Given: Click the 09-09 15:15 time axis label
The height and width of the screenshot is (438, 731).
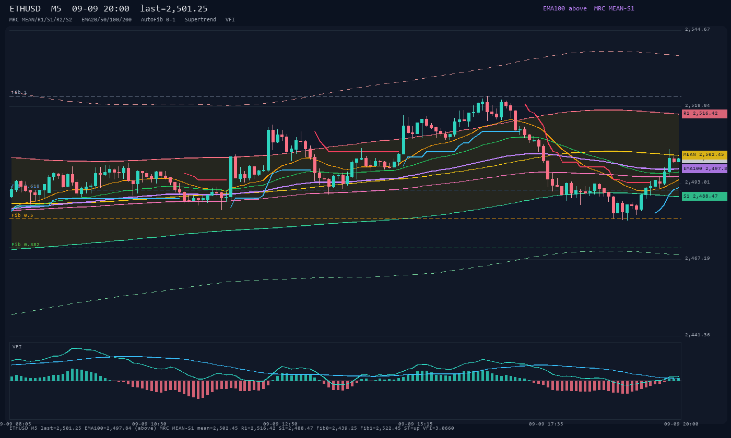Looking at the screenshot, I should pos(416,424).
